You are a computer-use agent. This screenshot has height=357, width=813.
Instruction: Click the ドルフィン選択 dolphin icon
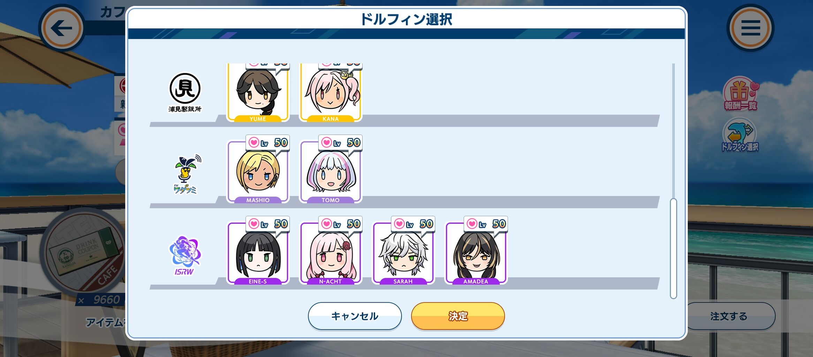(x=740, y=135)
